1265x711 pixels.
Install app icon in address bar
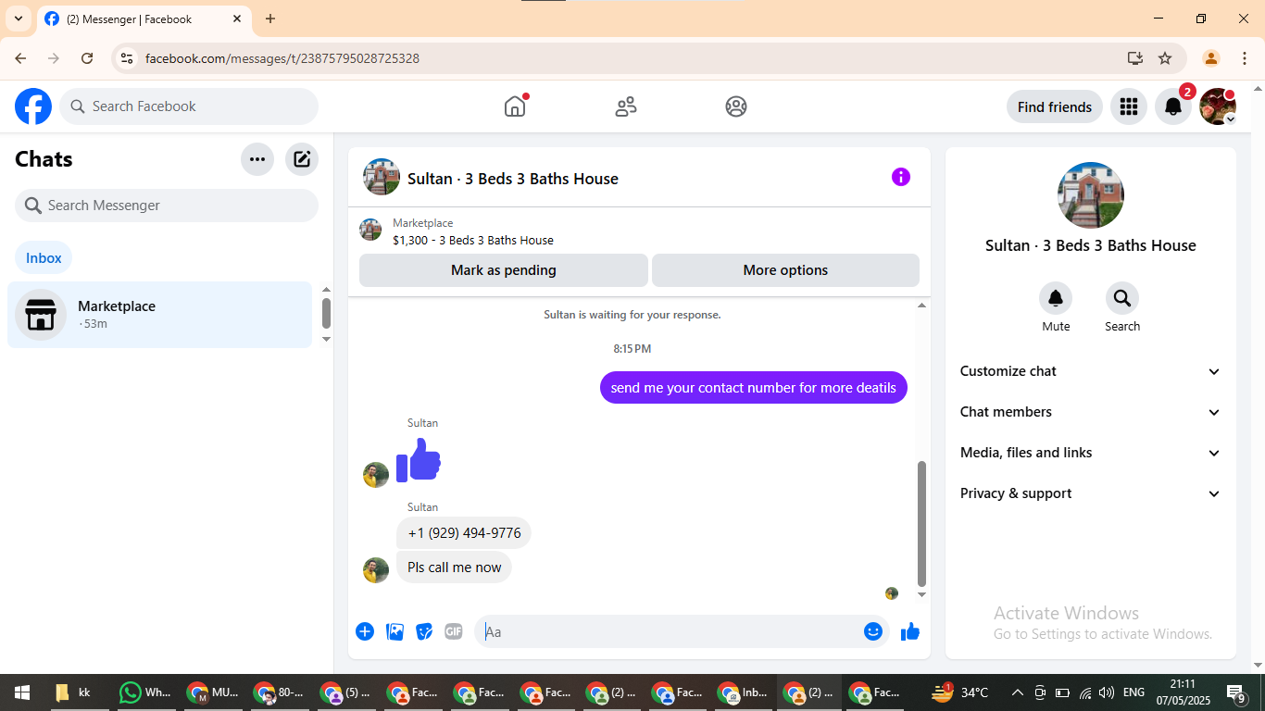pos(1135,58)
